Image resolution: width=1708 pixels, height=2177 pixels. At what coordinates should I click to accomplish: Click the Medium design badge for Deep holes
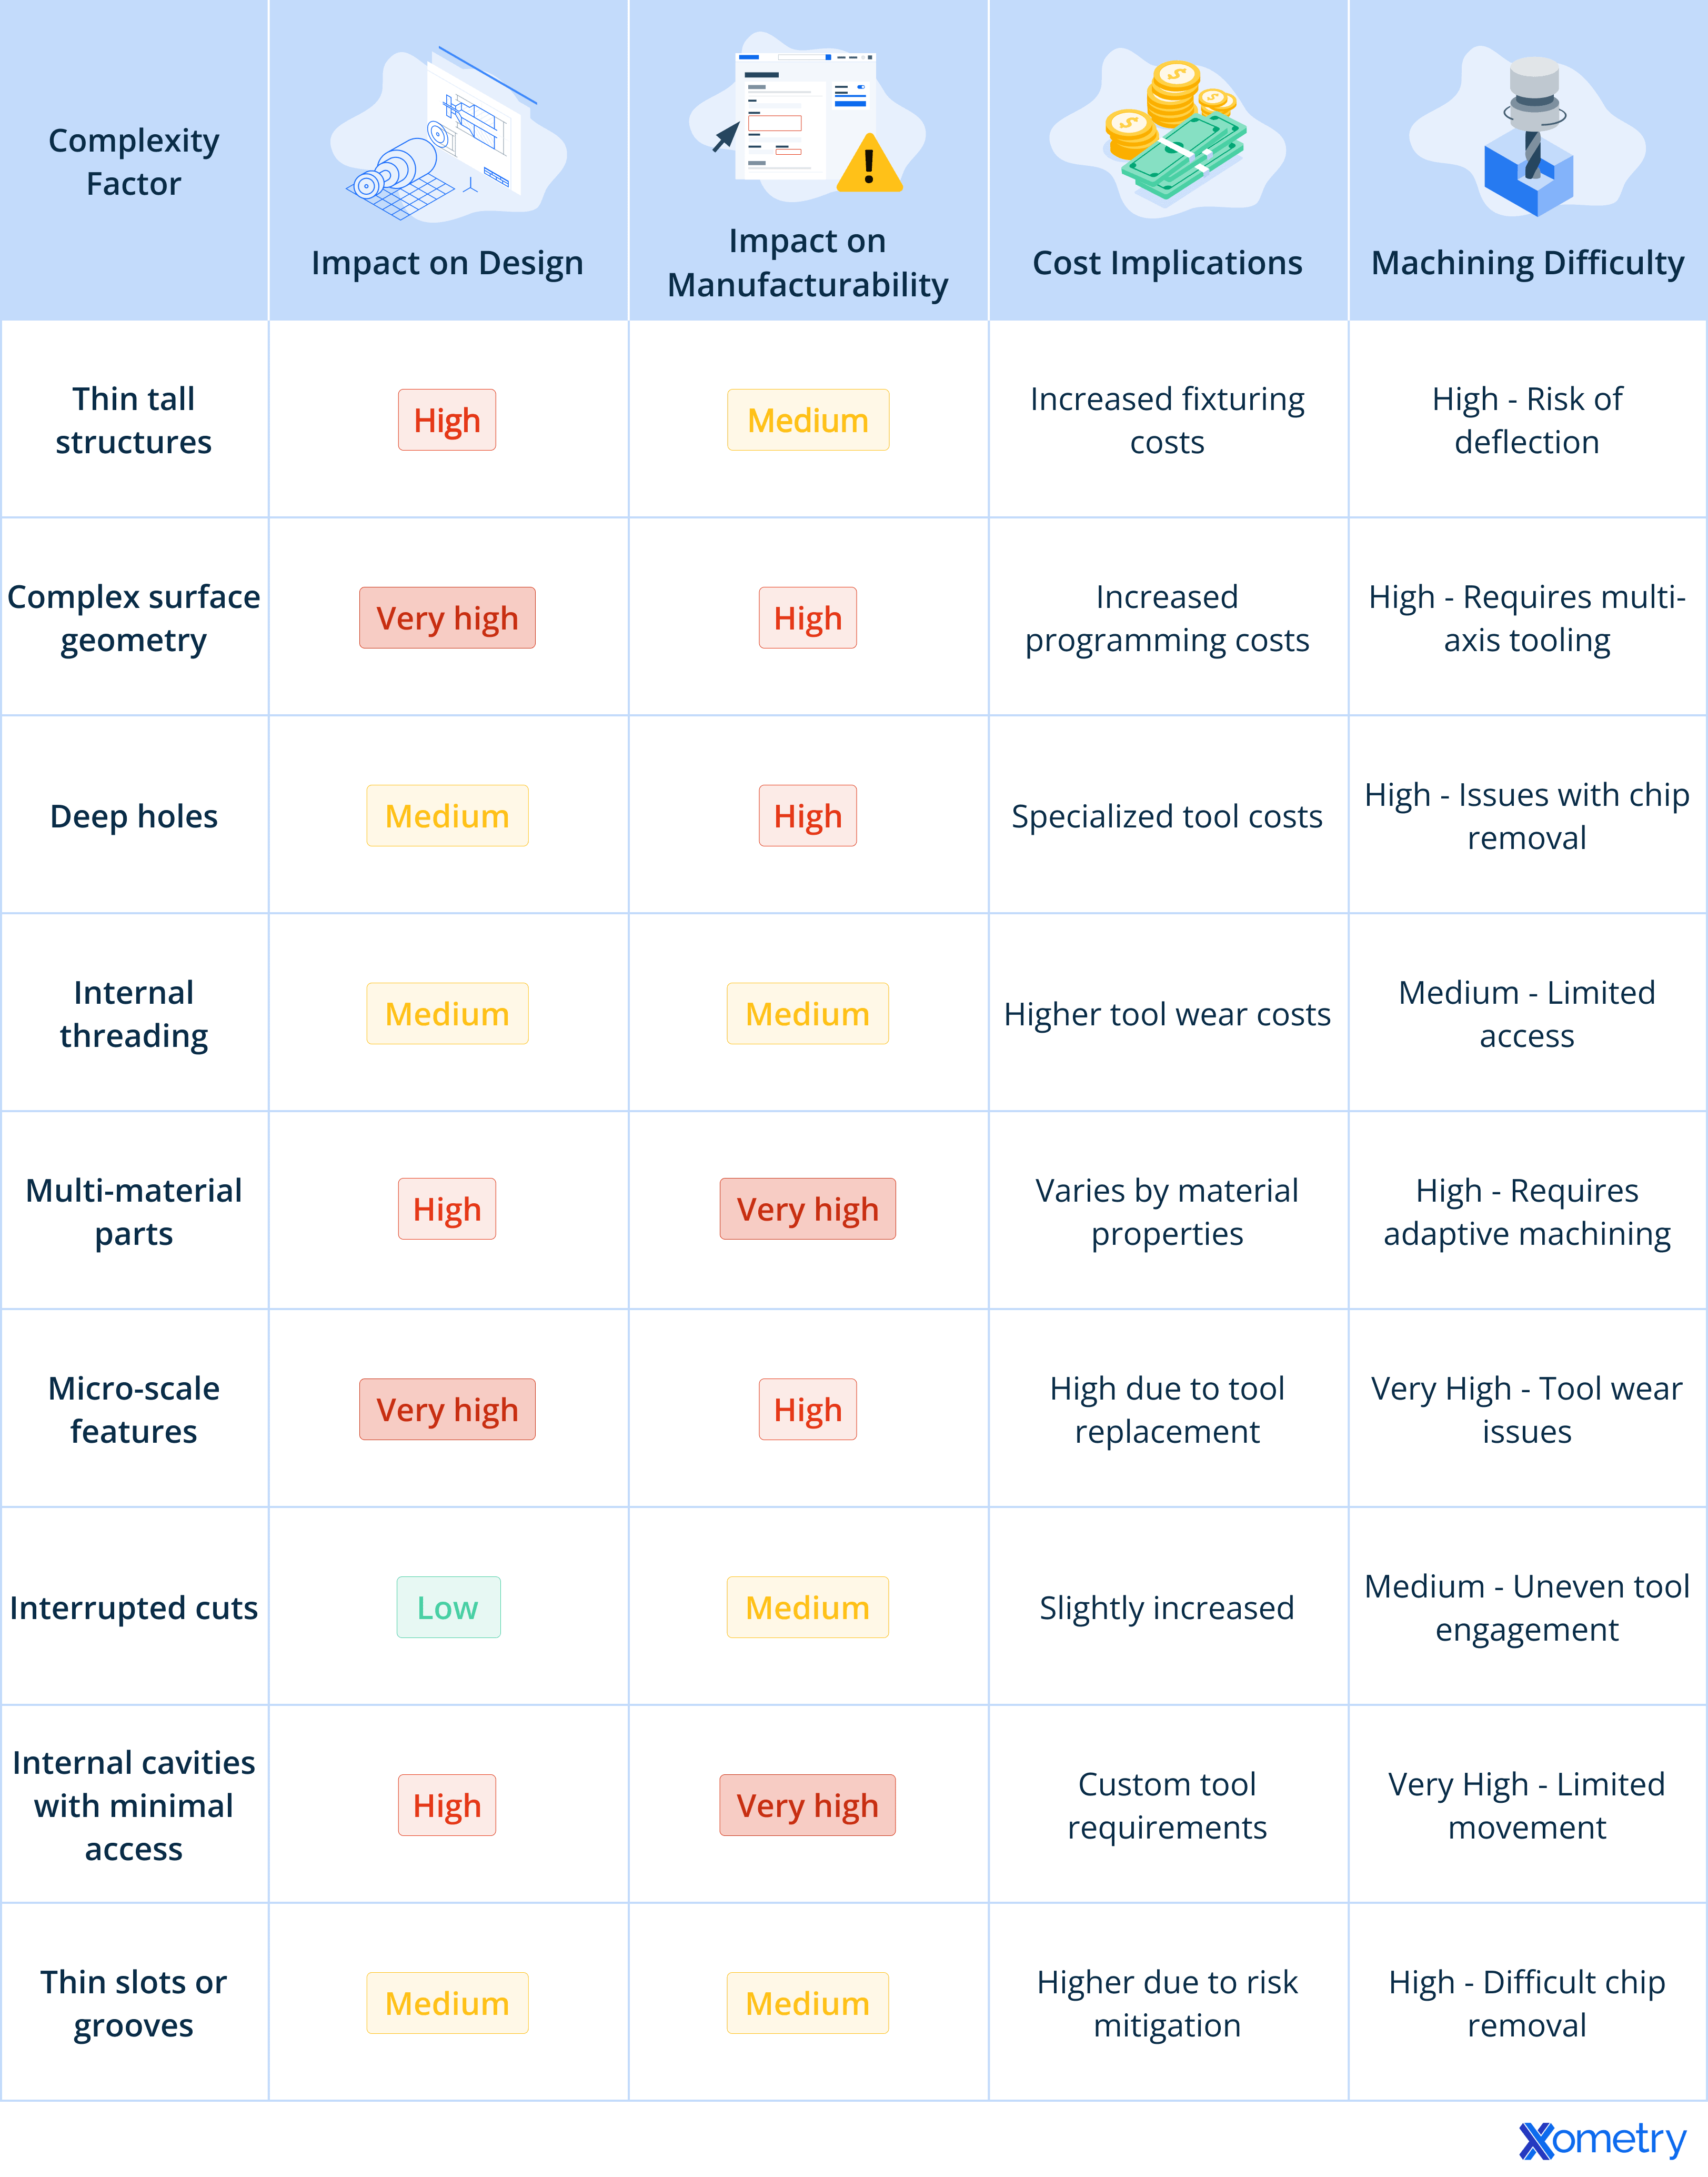447,816
